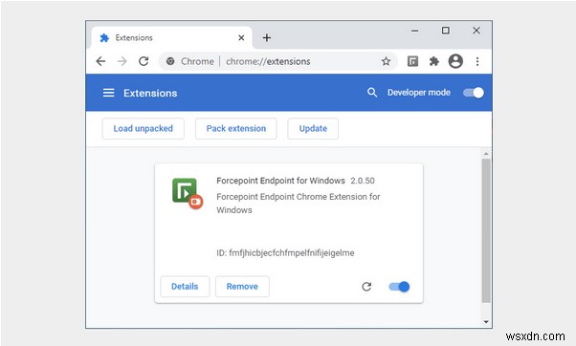Click the 'Forcepoint Endpoint Chrome Extension for Windows' description
Screen dimensions: 576x346
pos(299,204)
